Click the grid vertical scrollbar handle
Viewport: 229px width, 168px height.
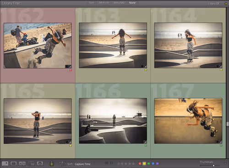pos(228,124)
